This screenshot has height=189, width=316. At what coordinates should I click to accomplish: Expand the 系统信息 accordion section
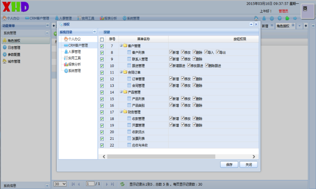pyautogui.click(x=47, y=186)
